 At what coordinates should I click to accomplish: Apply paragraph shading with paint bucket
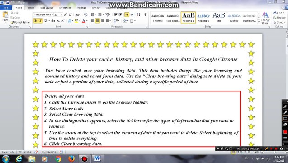(125, 21)
